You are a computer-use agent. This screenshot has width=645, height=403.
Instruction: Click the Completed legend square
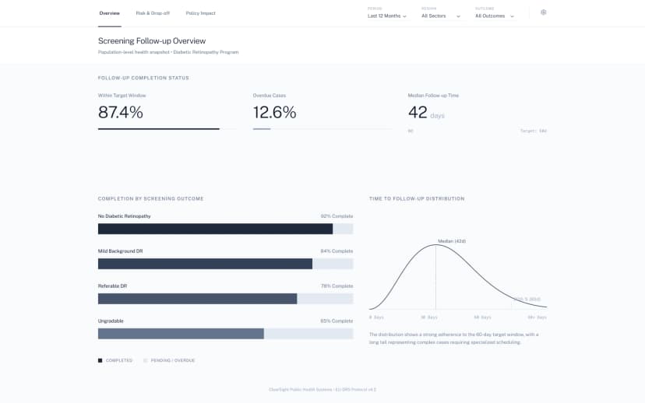(100, 360)
